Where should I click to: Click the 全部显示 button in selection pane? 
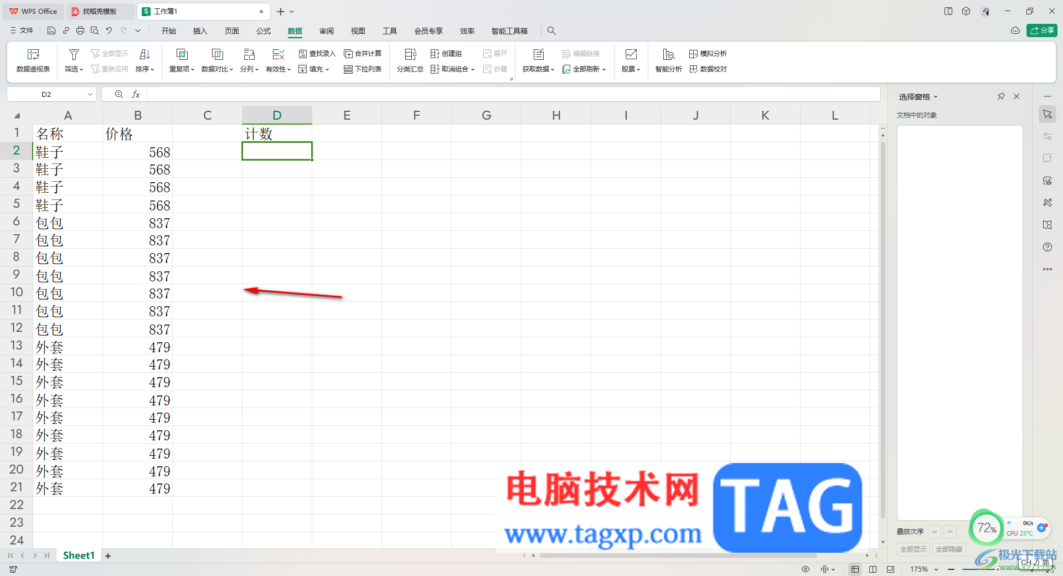tap(914, 549)
